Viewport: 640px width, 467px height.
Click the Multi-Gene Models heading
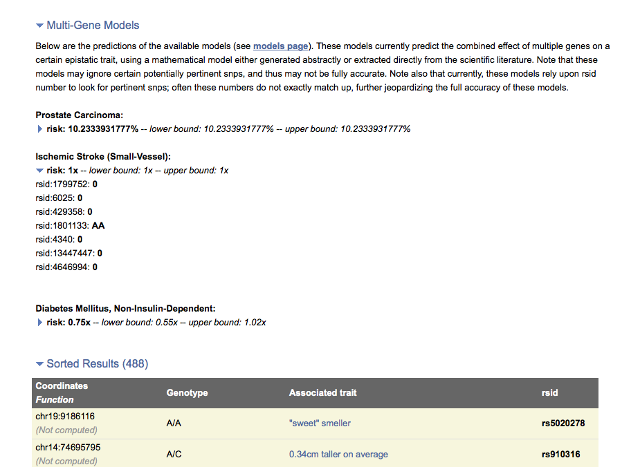[93, 26]
